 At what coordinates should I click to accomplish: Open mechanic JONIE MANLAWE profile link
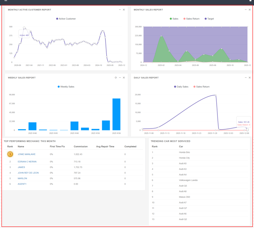pos(26,154)
